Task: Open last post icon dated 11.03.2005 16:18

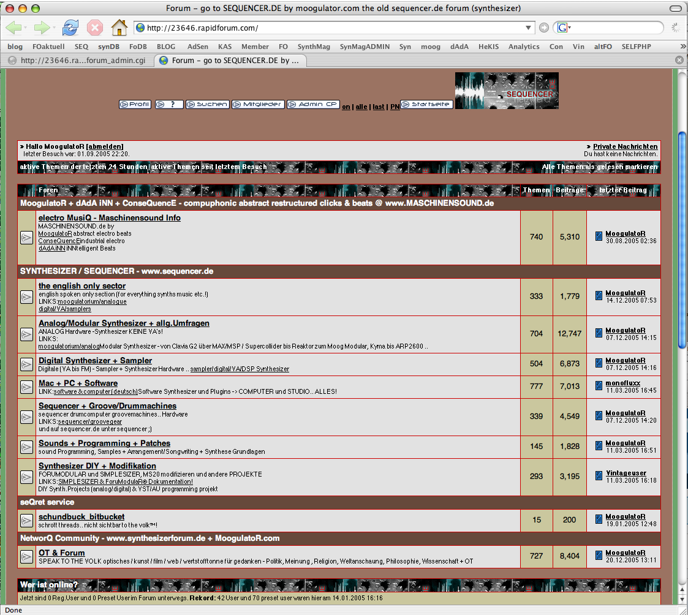Action: [x=599, y=475]
